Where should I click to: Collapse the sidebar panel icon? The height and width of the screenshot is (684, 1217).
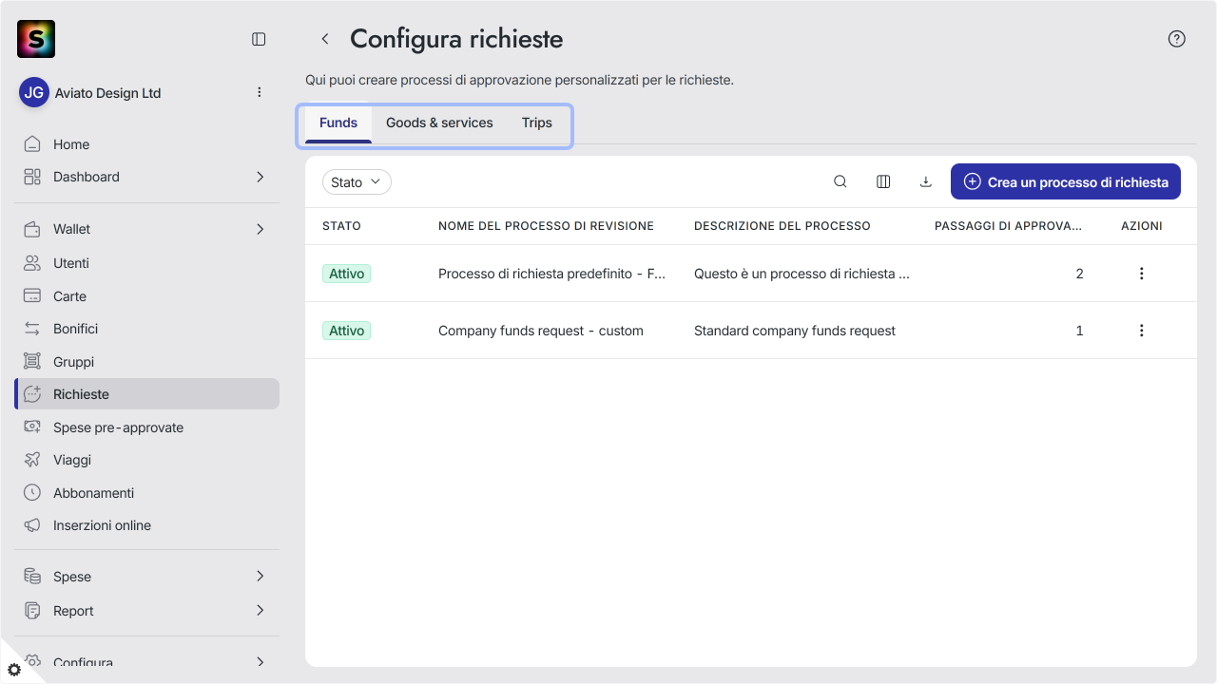[259, 39]
